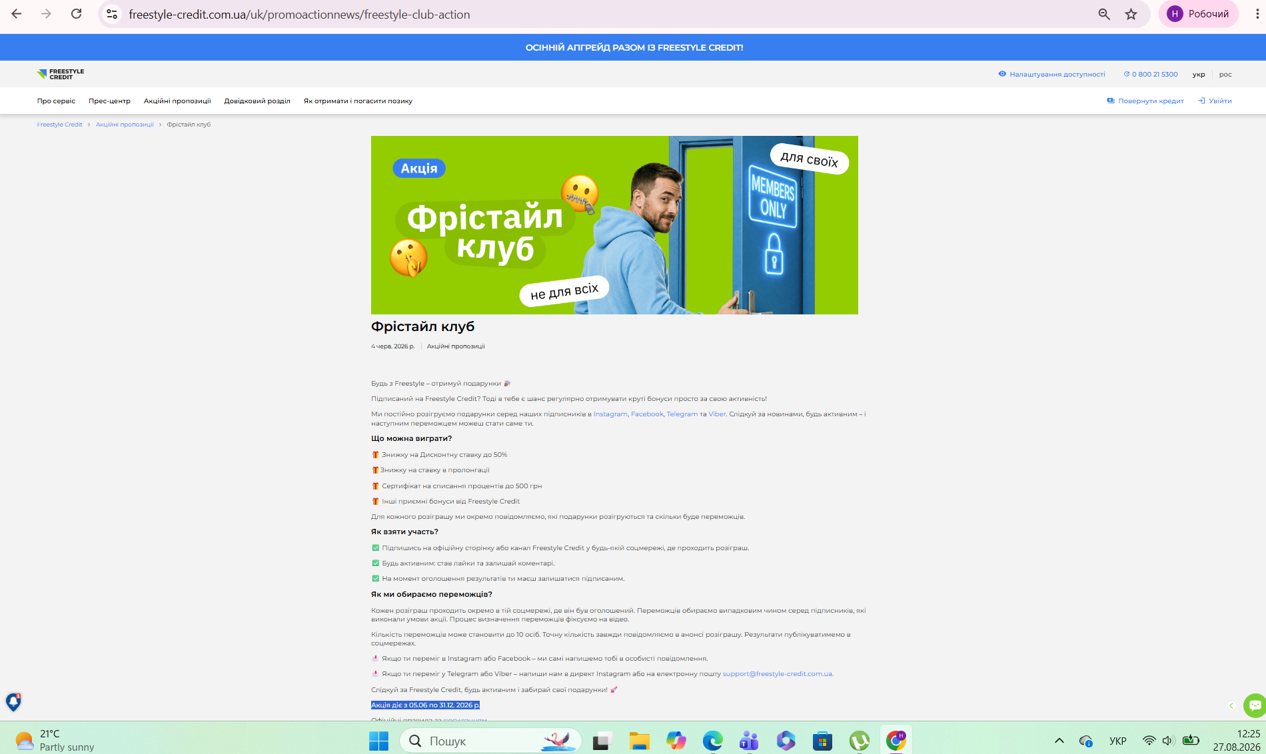1266x754 pixels.
Task: Click the login arrow icon beside Увійти
Action: (1201, 101)
